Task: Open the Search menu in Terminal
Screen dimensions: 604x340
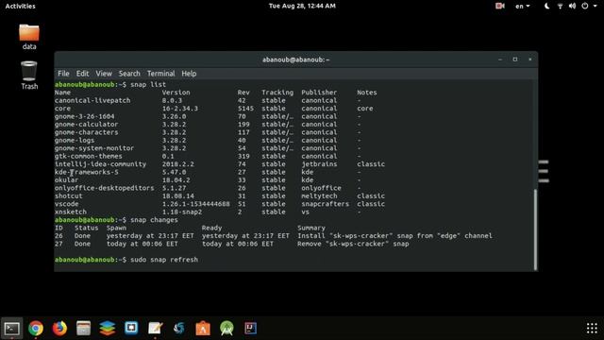Action: click(x=129, y=74)
